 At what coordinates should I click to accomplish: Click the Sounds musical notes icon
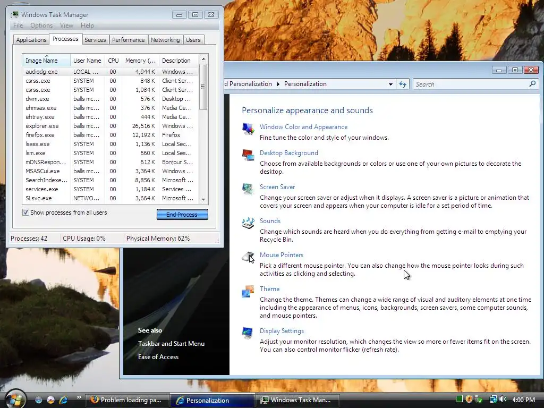[248, 223]
